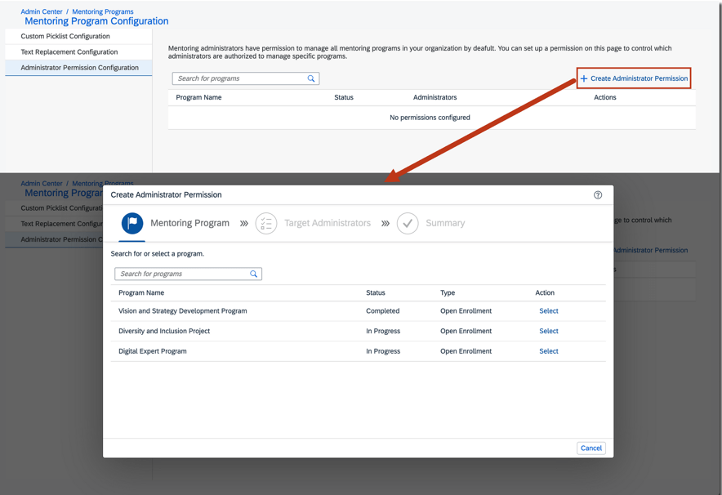Click the help question mark icon in dialog

pyautogui.click(x=598, y=195)
